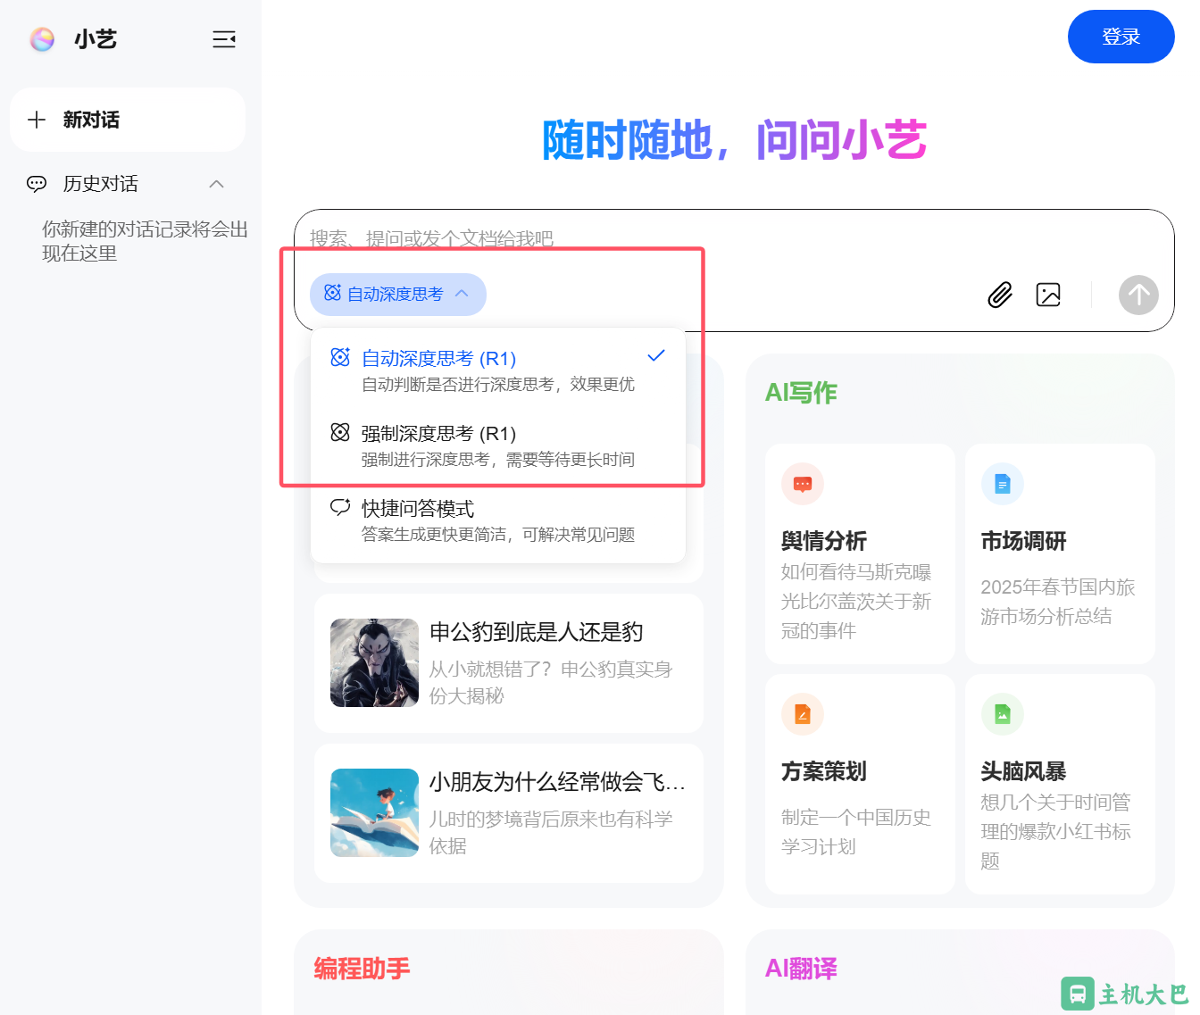Screen dimensions: 1200x1015
Task: Click the 登录 login button
Action: pos(1121,37)
